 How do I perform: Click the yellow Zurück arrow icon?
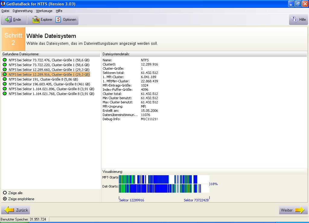(9, 210)
